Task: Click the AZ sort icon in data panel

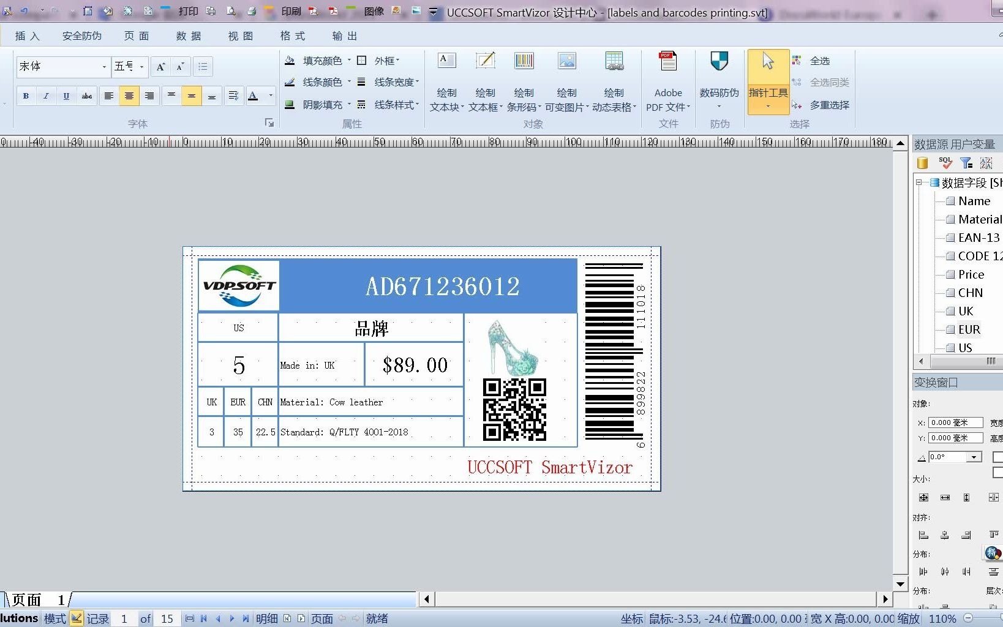Action: (x=986, y=163)
